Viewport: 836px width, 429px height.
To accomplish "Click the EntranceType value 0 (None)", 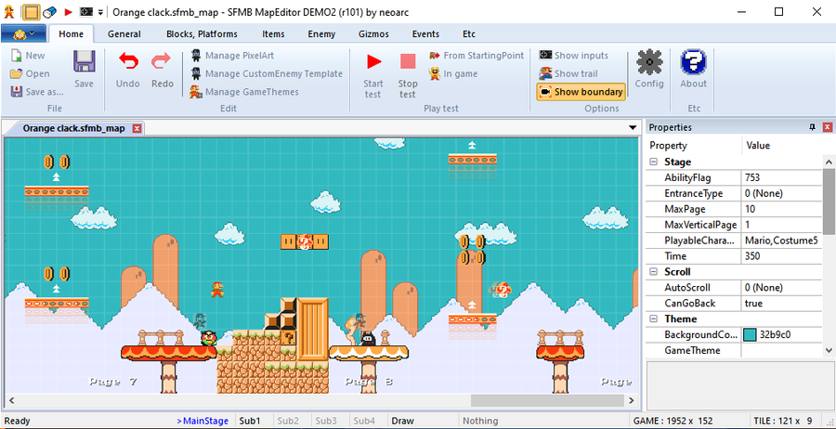I will 781,193.
